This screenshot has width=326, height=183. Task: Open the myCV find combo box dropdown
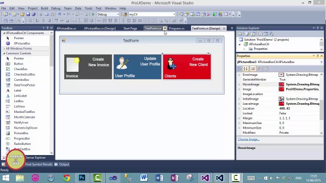click(x=174, y=14)
